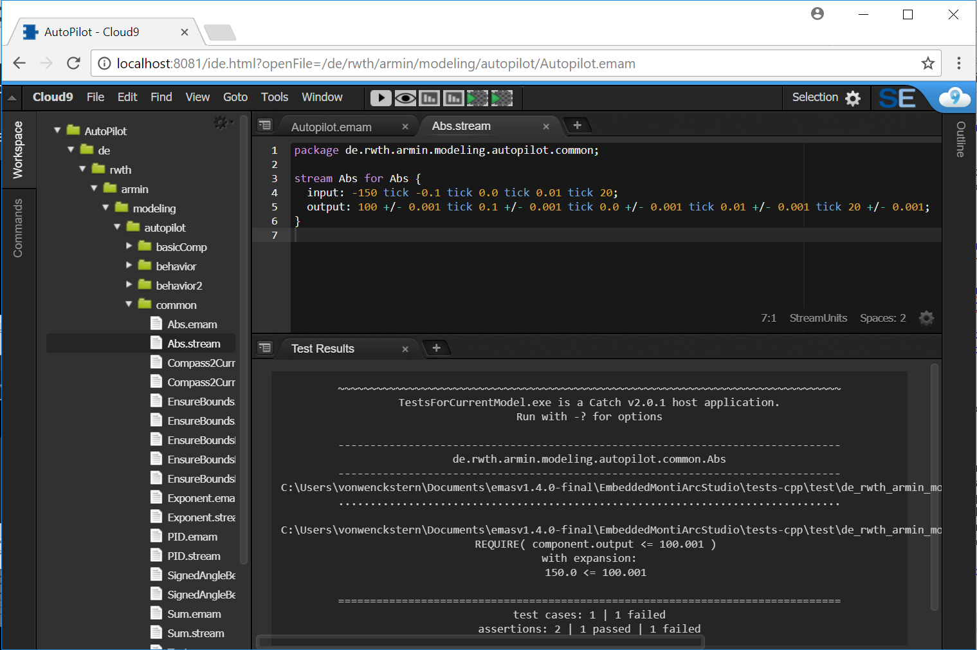The height and width of the screenshot is (650, 977).
Task: Open the Tools menu
Action: pyautogui.click(x=275, y=97)
